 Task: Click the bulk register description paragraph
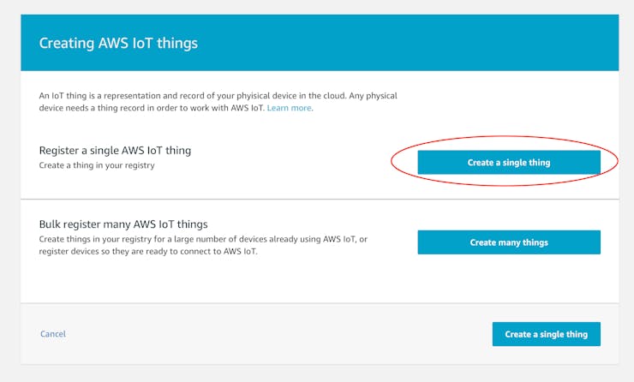[x=203, y=245]
